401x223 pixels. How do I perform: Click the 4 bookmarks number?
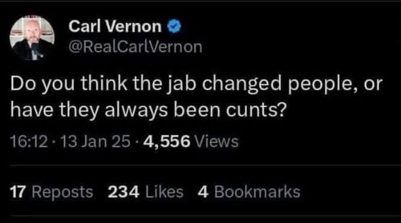[x=203, y=192]
